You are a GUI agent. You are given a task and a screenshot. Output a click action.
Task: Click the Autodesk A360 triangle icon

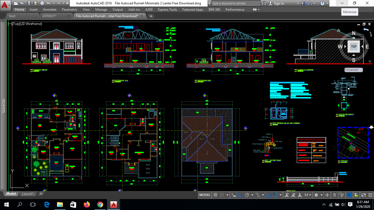coord(310,3)
